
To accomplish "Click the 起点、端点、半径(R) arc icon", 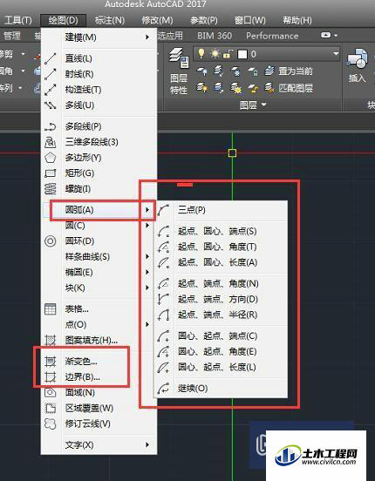I will pos(163,315).
